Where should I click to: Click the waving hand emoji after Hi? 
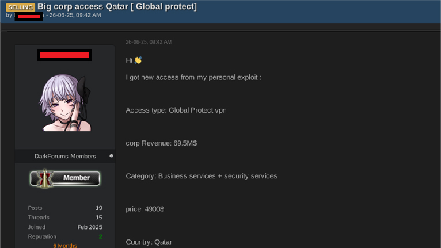[x=138, y=60]
